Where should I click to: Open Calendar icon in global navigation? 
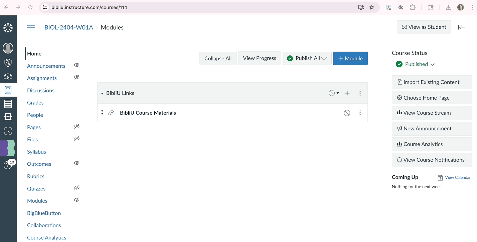[8, 104]
